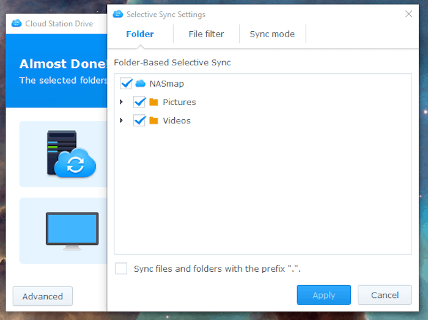Open the Sync mode tab

(x=272, y=34)
